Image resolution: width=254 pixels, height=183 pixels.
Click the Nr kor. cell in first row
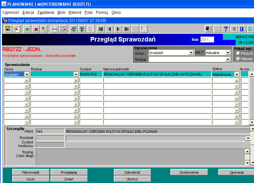[x=245, y=74]
